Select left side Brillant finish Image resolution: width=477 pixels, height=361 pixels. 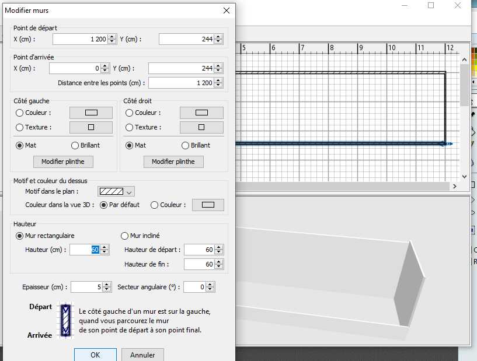tap(75, 146)
